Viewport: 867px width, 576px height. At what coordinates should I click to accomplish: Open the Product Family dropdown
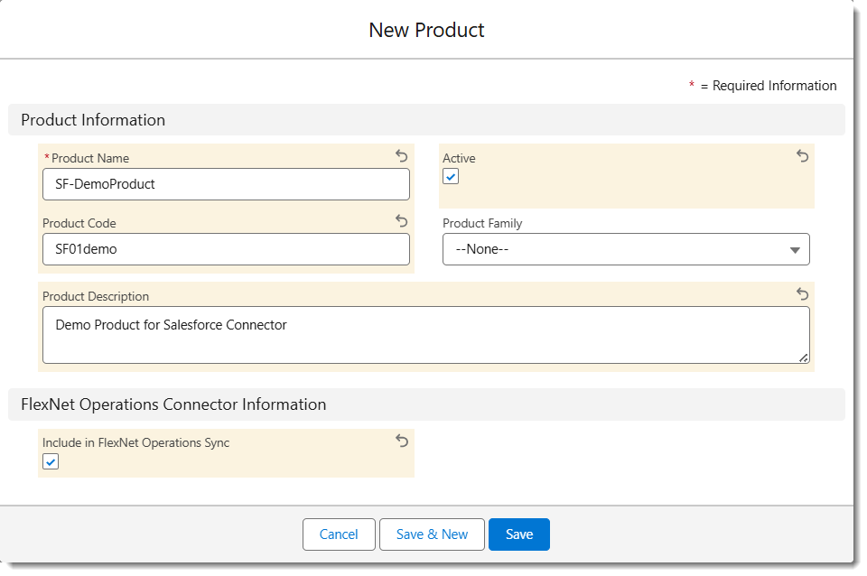tap(626, 249)
